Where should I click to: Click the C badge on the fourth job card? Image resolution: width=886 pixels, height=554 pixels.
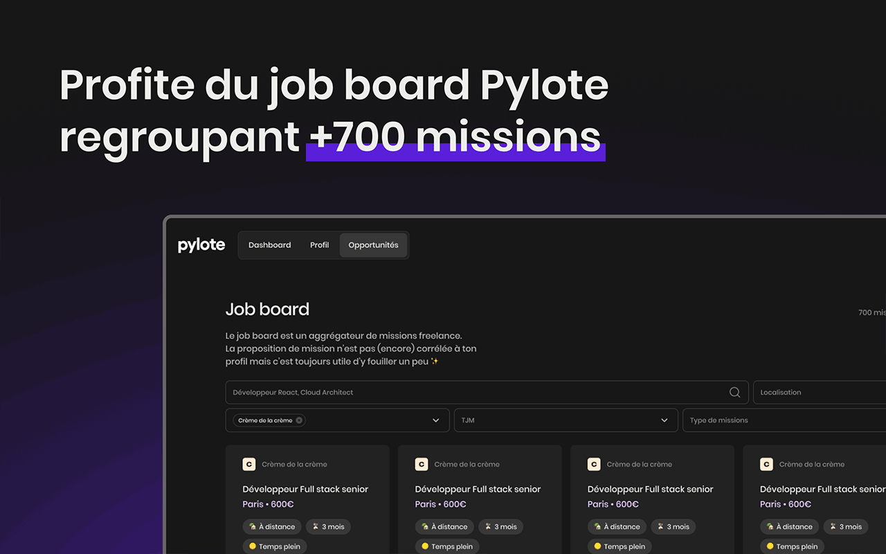[766, 464]
